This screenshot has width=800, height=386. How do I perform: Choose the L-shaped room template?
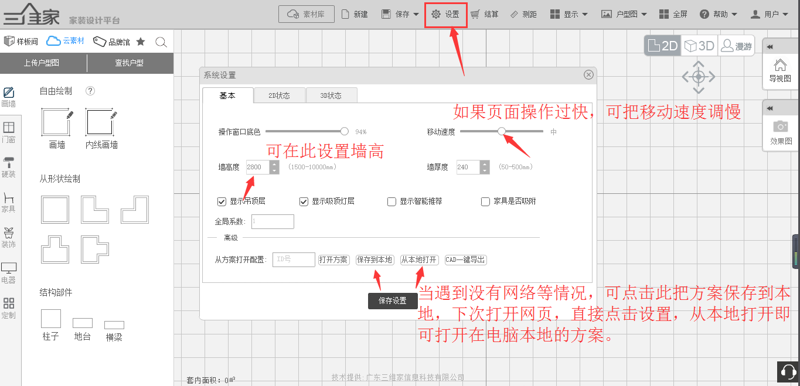(x=94, y=210)
